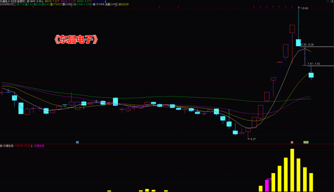The image size is (334, 192).
Task: Select the MA20 moving average label
Action: (68, 2)
